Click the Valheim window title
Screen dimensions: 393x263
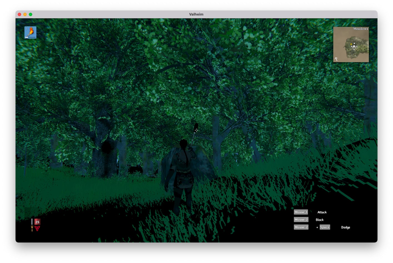[196, 14]
